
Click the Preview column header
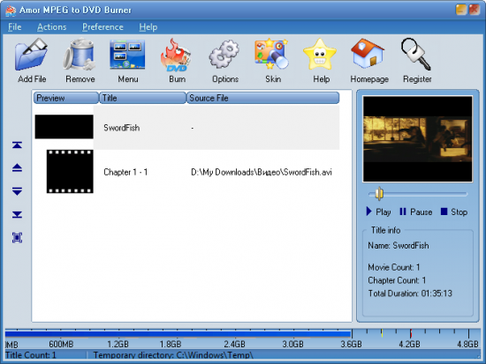[x=66, y=98]
